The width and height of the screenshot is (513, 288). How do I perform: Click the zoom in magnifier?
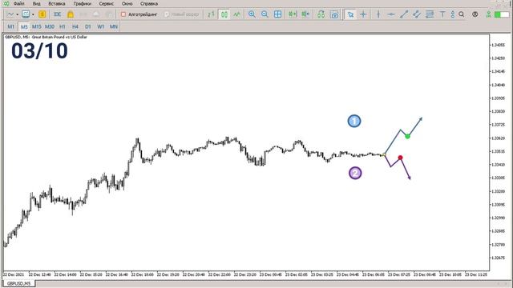252,14
